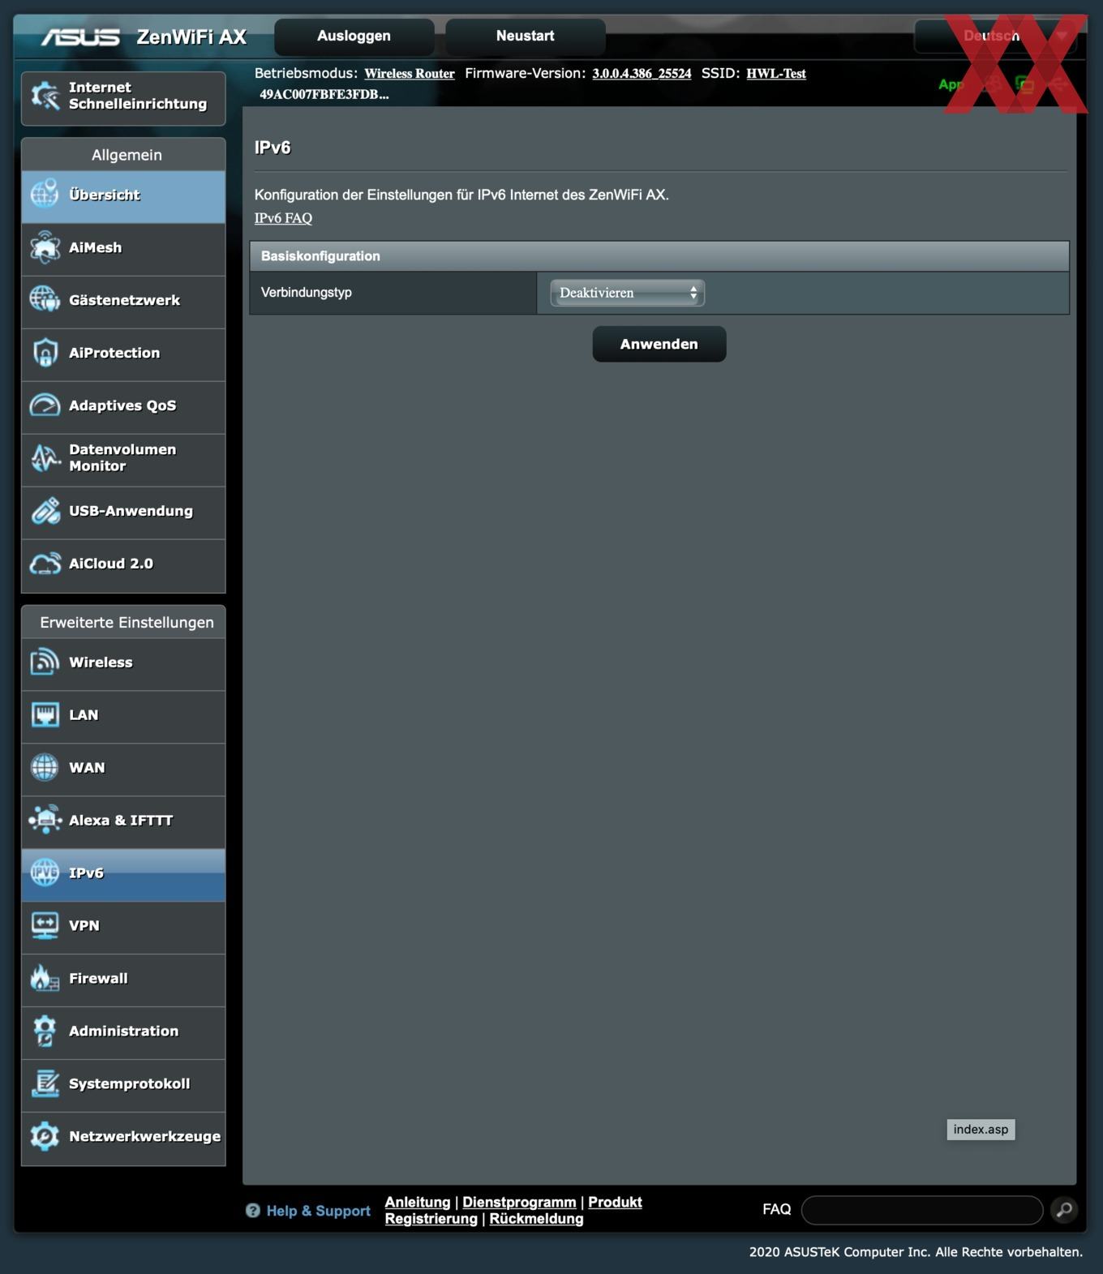Click the Übersicht globe icon

coord(45,195)
